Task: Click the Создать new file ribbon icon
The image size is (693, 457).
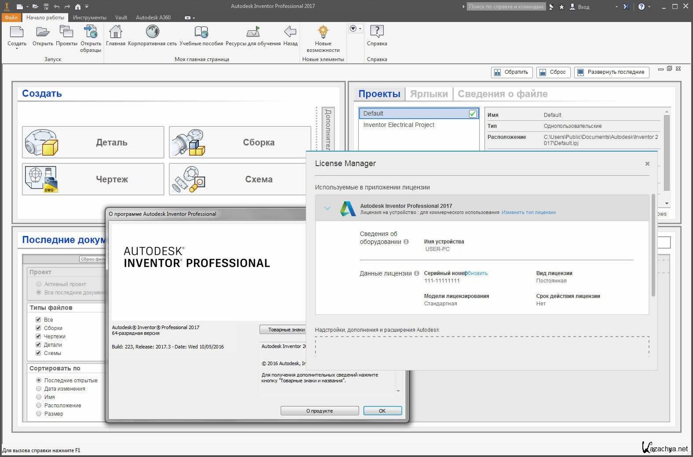Action: tap(17, 32)
